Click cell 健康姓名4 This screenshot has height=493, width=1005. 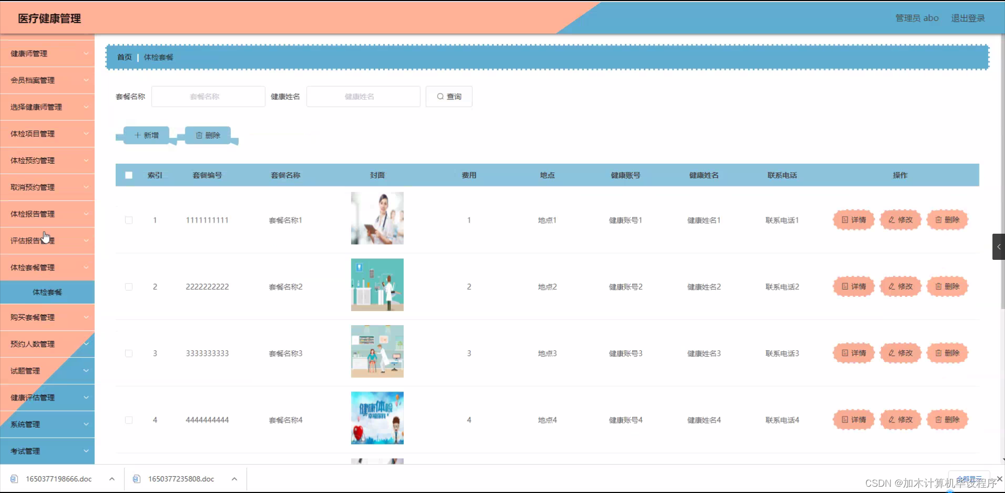click(x=704, y=420)
